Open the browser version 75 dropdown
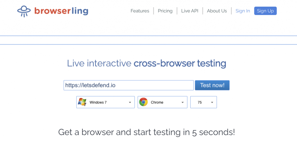Viewport: 297px width, 144px height. 204,102
